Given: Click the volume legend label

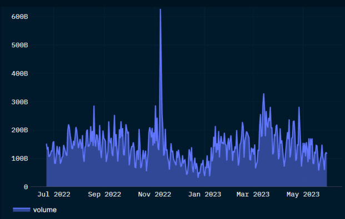Looking at the screenshot, I should point(45,210).
